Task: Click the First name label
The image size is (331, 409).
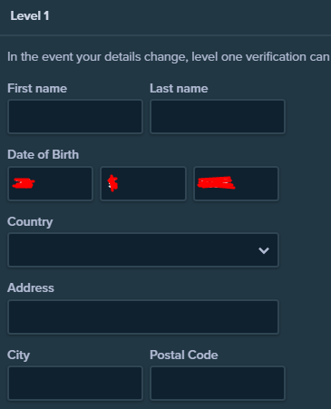Action: pos(37,89)
